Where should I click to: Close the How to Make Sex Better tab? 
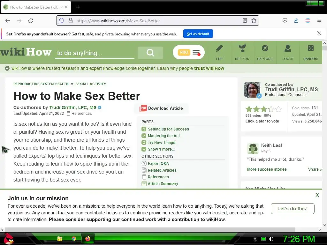66,7
